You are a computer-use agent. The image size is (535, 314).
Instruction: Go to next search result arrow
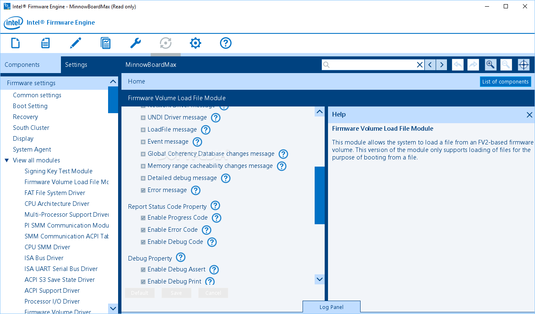[442, 65]
